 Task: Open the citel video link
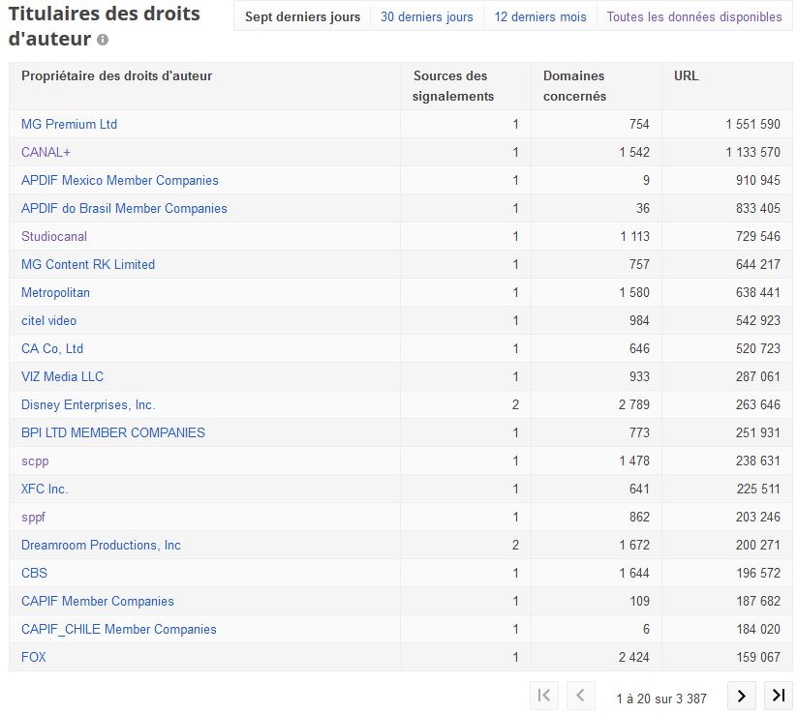pyautogui.click(x=48, y=321)
